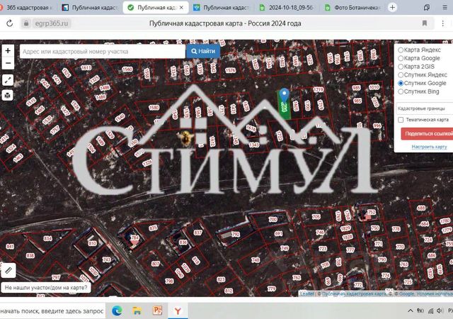Image resolution: width=453 pixels, height=319 pixels.
Task: Switch to 2024-10-18_09-56 tab
Action: pyautogui.click(x=287, y=8)
